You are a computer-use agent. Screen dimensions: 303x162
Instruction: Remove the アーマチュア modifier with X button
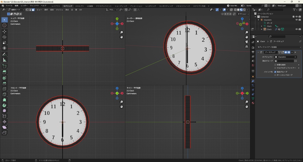click(x=295, y=52)
